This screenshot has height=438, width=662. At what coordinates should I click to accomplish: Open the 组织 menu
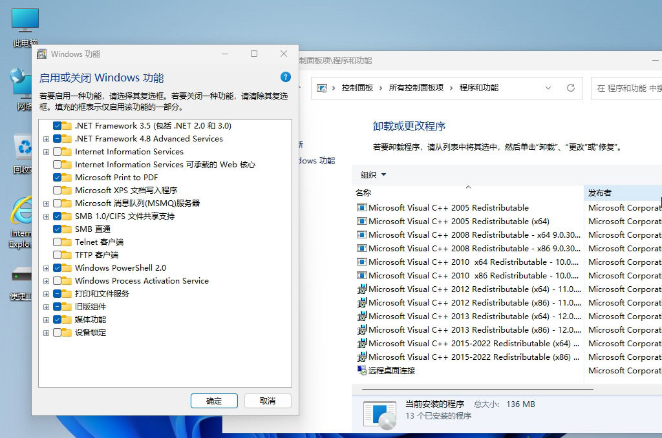[372, 174]
